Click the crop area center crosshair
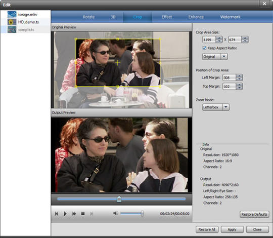This screenshot has height=238, width=273. tap(118, 63)
